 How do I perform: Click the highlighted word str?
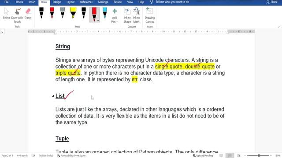[x=134, y=79]
